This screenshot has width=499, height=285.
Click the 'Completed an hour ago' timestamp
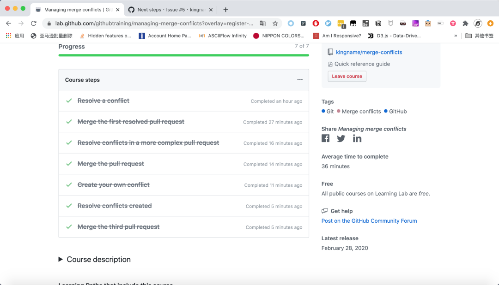click(276, 101)
